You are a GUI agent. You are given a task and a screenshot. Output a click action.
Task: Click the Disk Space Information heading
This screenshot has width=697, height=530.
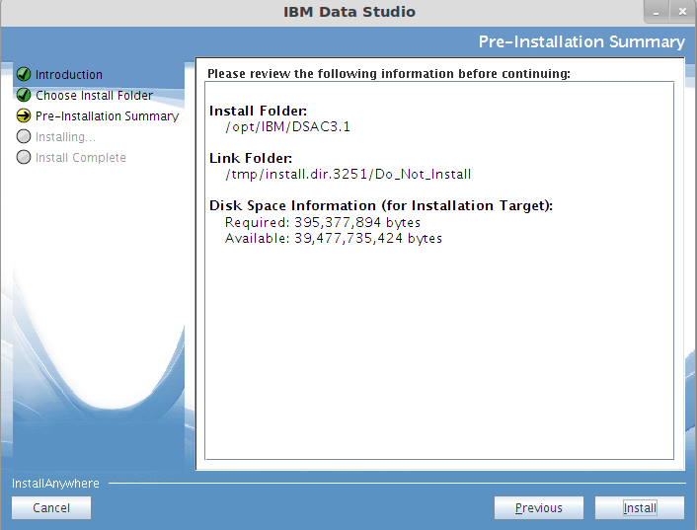tap(381, 205)
